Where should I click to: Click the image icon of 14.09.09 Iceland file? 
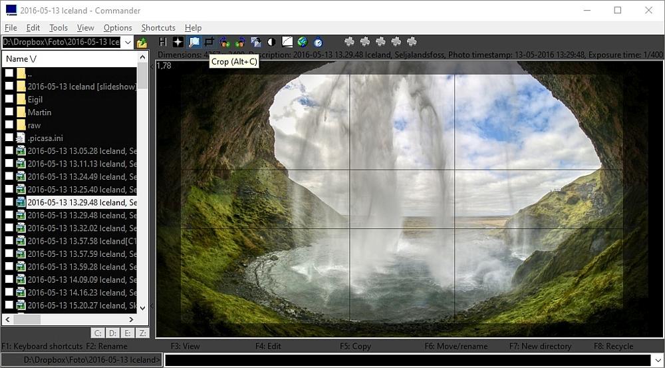click(x=21, y=279)
